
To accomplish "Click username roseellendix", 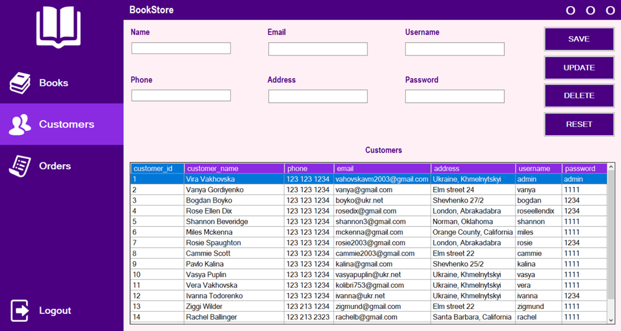I will 536,211.
